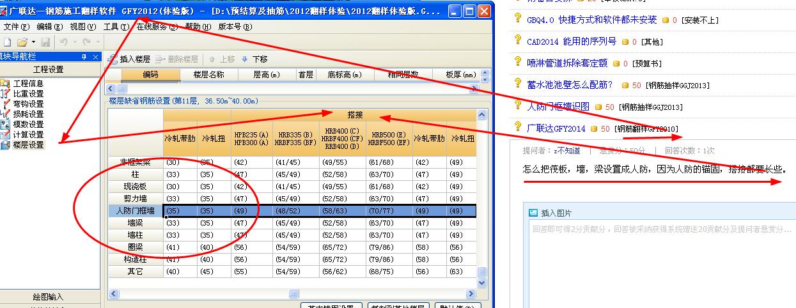Click the 编码 column header
796x308 pixels.
151,75
